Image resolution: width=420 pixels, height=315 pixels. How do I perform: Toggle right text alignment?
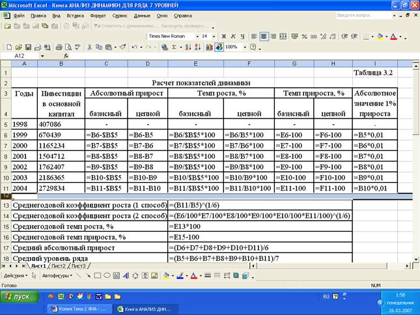(x=273, y=36)
